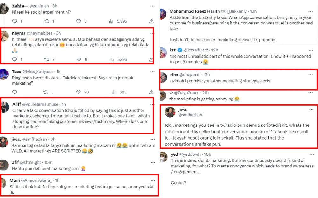Viewport: 318px width, 198px height.
Task: Open jiwa's profile picture in right column
Action: 170,112
